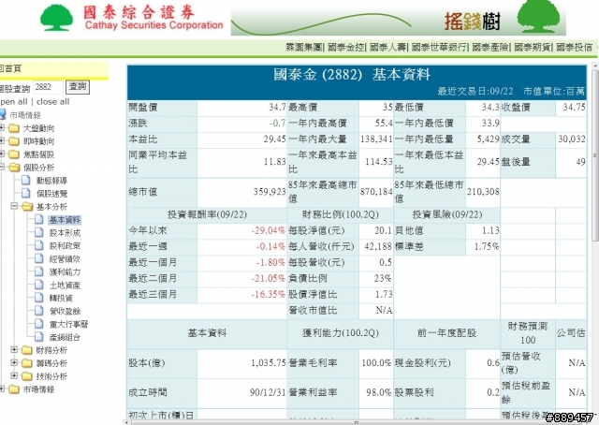Click the page icon beside 股本形成

(x=39, y=232)
